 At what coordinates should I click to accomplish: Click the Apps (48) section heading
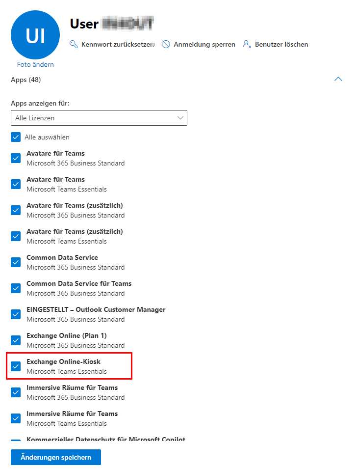click(x=25, y=80)
